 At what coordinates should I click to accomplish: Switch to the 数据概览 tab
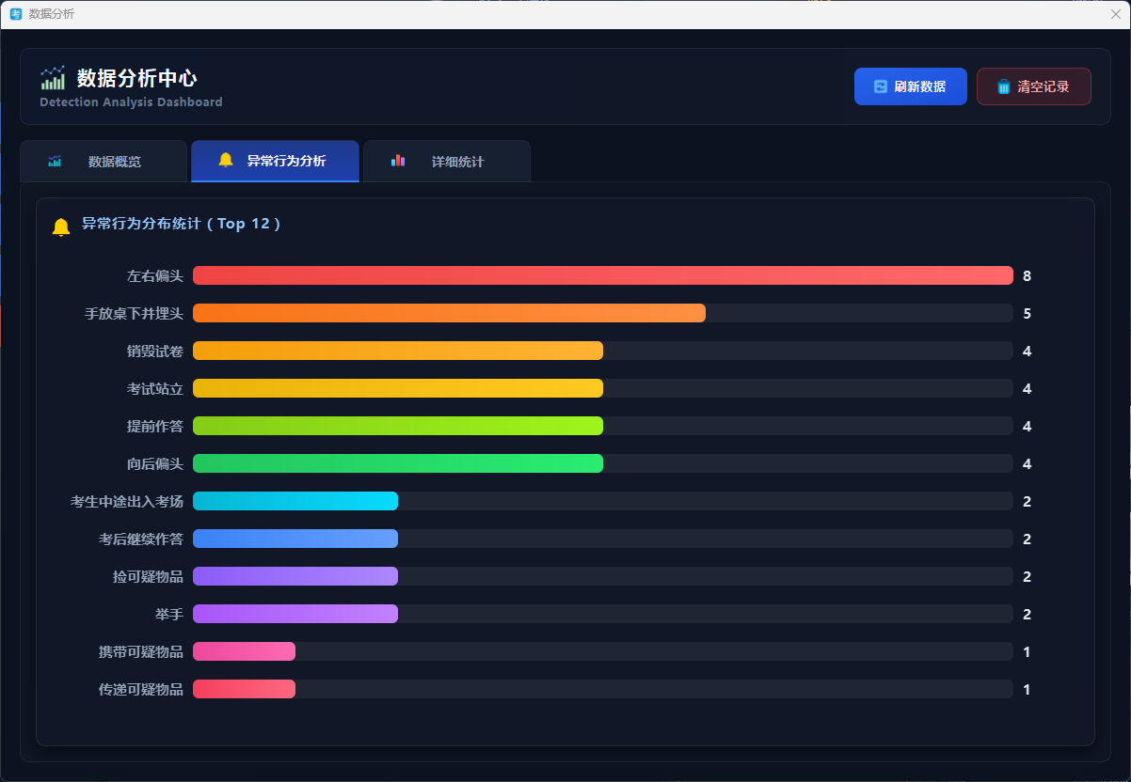pos(114,162)
